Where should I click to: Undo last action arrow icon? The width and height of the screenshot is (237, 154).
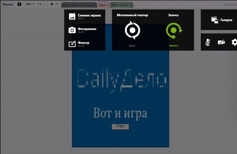pyautogui.click(x=29, y=4)
